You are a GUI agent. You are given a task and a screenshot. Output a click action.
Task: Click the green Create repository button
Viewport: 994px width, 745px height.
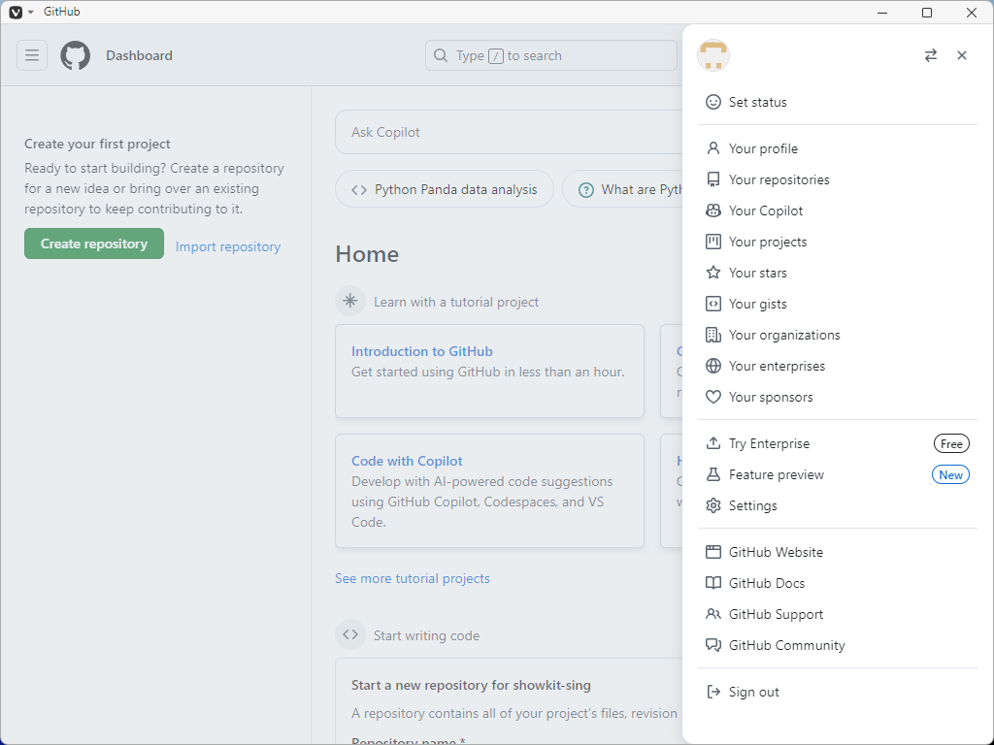(94, 243)
